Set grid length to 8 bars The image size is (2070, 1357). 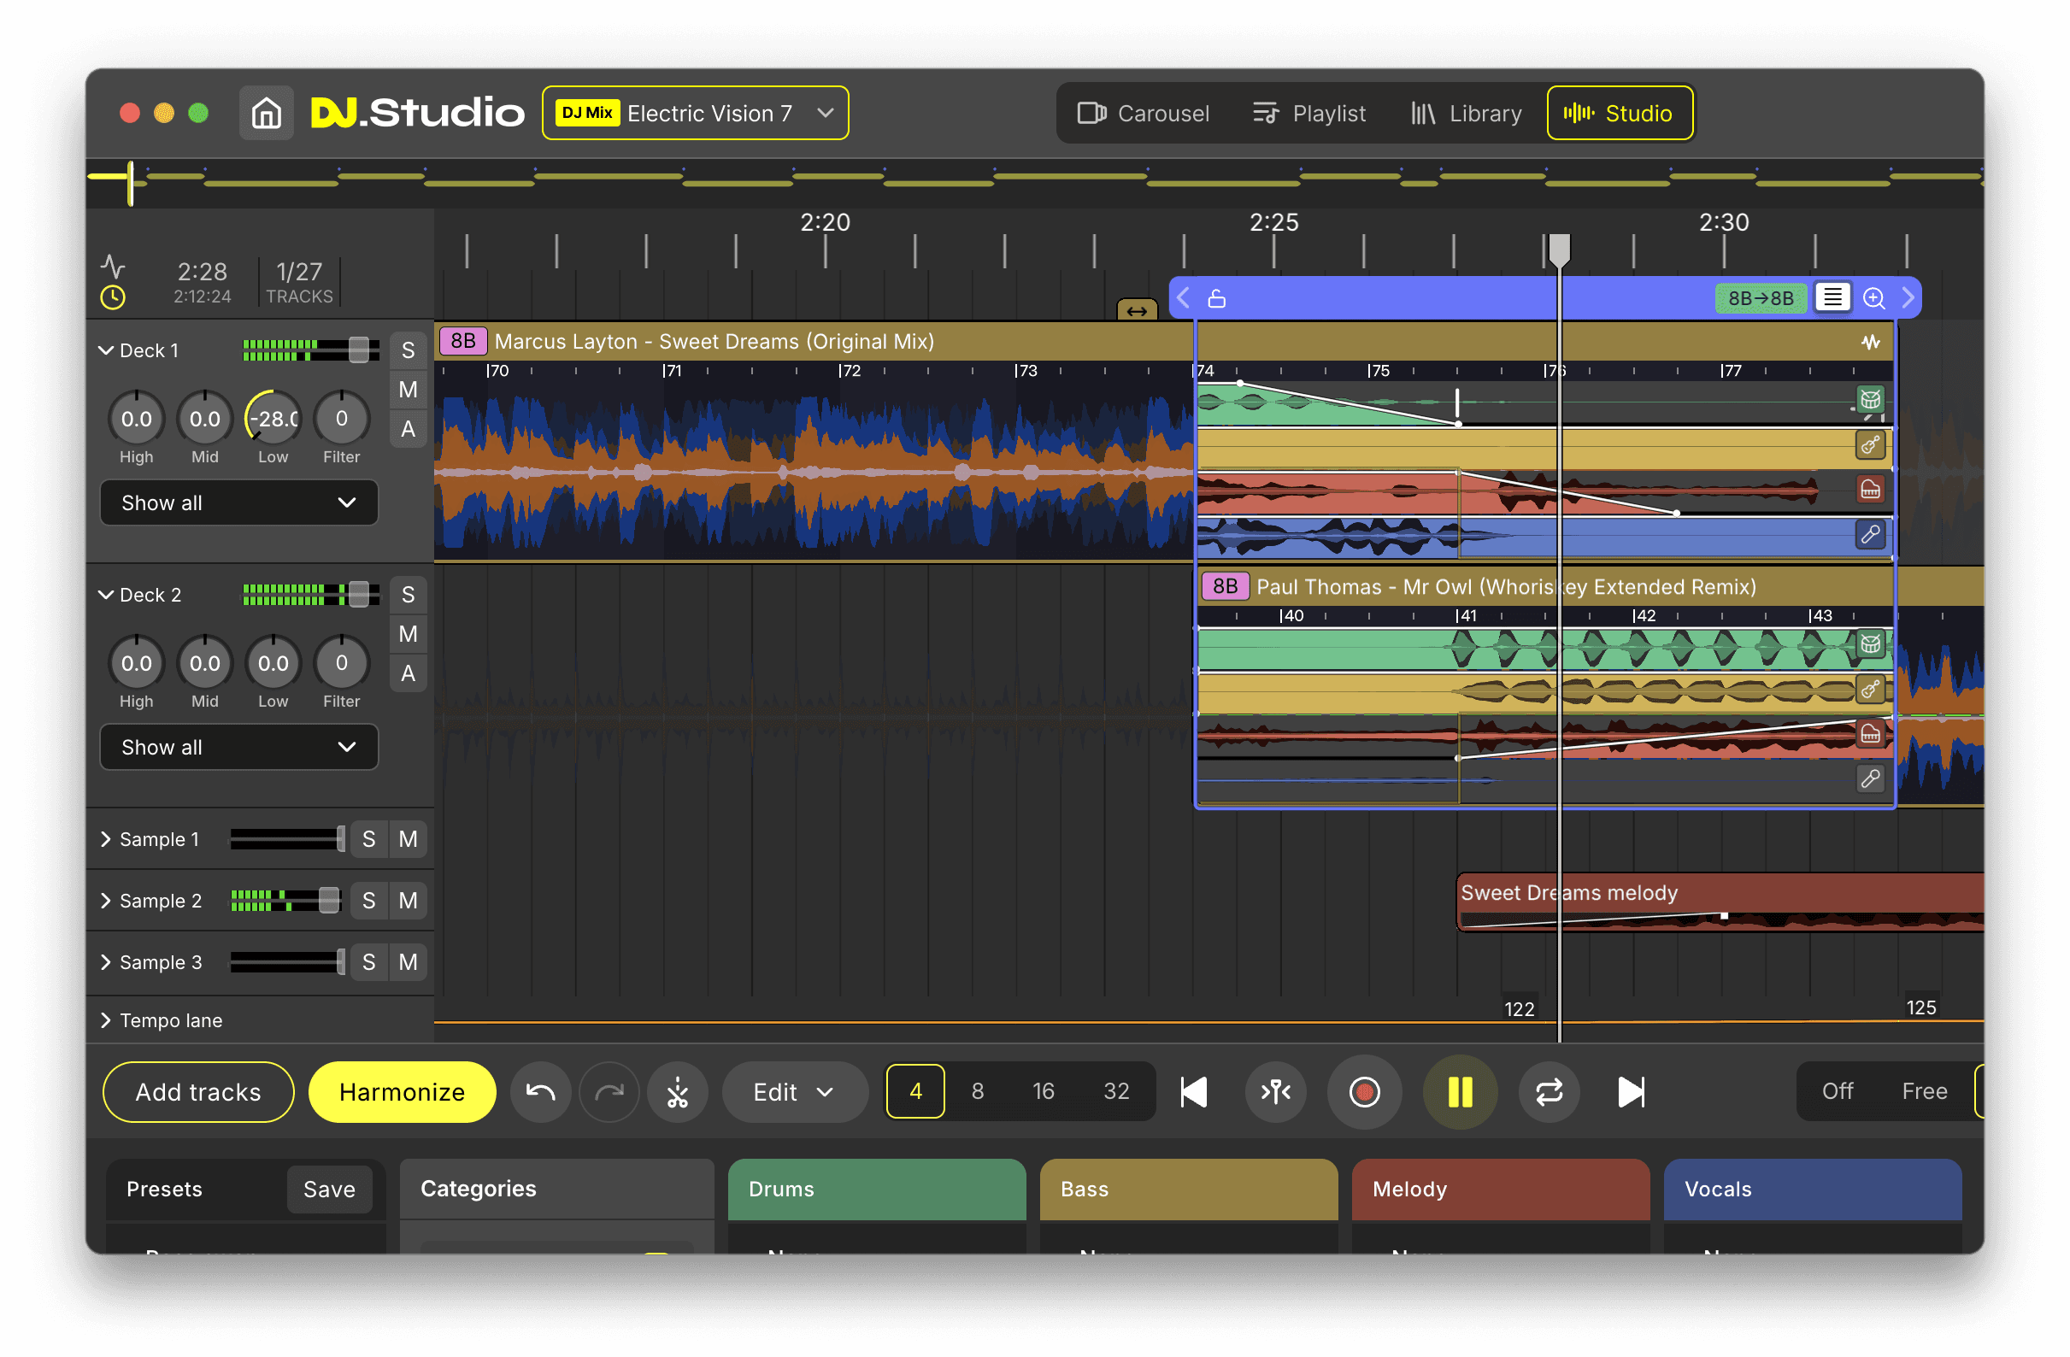978,1091
